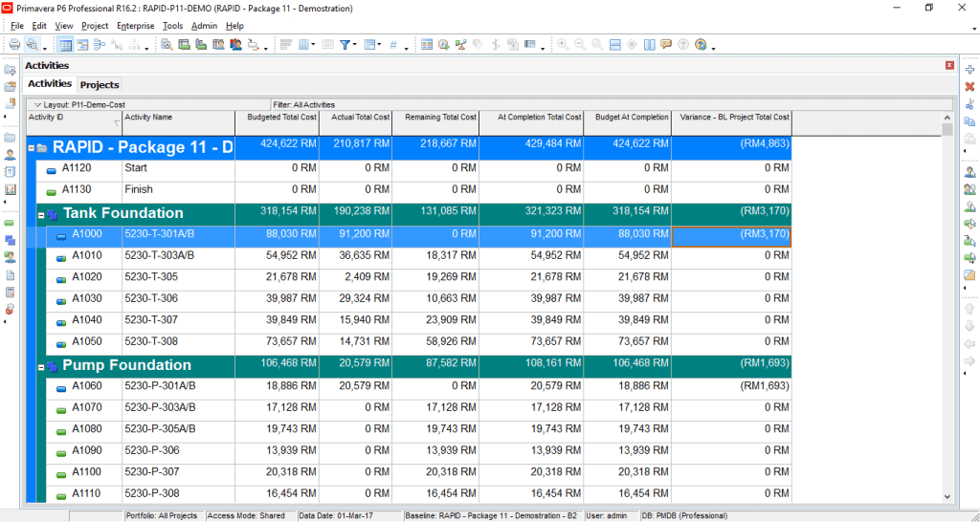Click the two-pane columns layout icon
Screen dimensions: 980x522
point(650,44)
